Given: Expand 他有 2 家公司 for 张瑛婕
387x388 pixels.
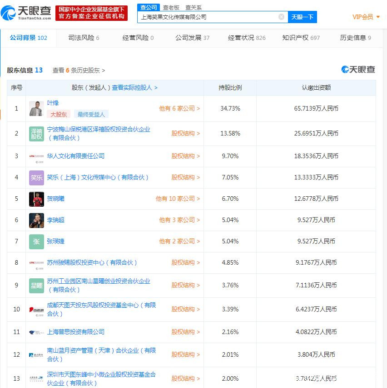Looking at the screenshot, I should (179, 241).
